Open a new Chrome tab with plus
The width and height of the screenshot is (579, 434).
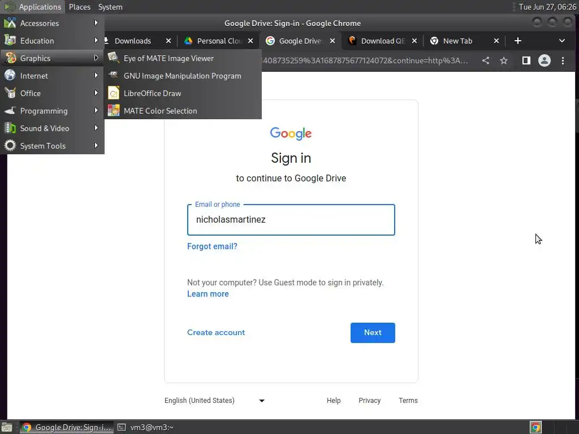point(518,41)
